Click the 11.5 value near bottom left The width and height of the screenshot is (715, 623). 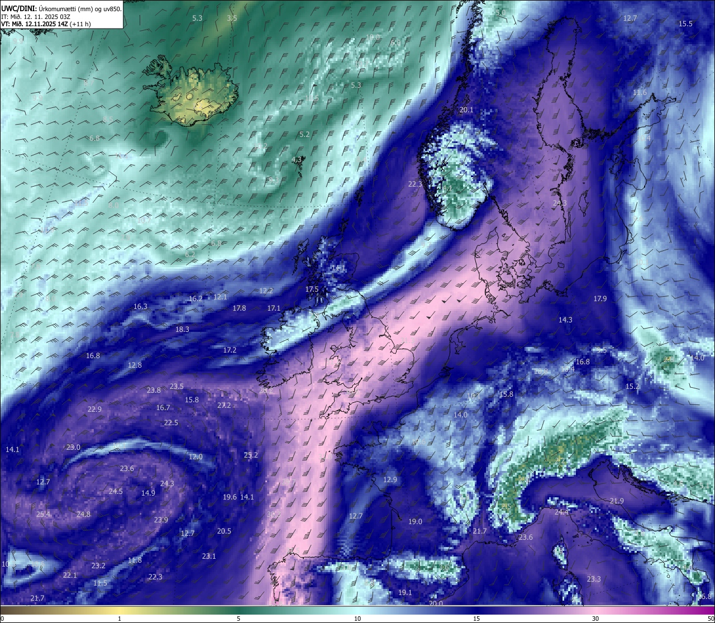pyautogui.click(x=100, y=583)
